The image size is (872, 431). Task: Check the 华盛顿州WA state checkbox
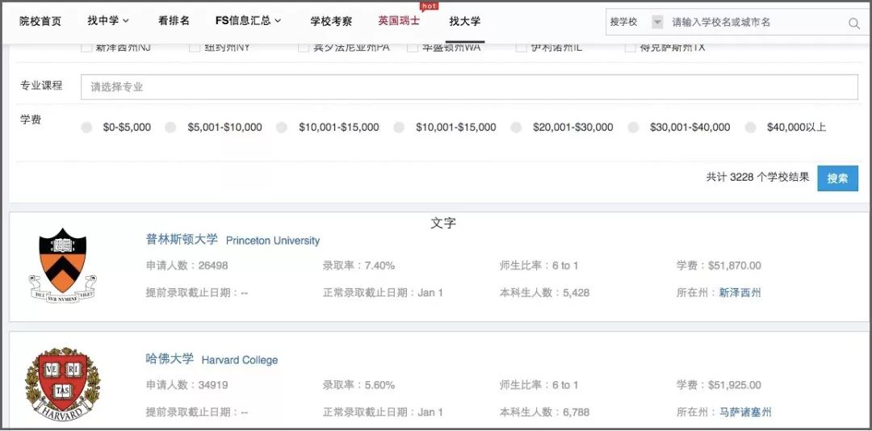pos(413,48)
